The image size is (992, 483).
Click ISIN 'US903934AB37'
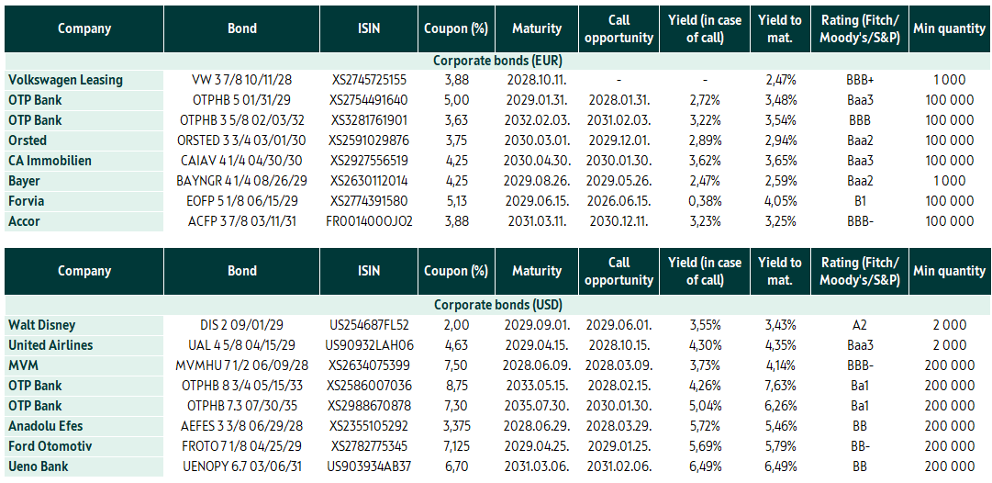coord(369,467)
